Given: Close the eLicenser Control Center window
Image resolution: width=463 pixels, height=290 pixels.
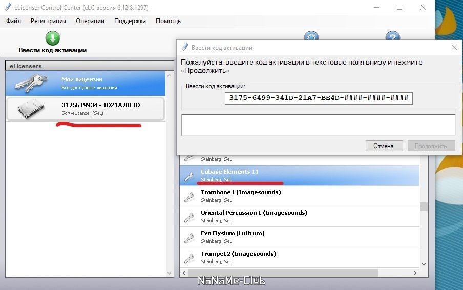Looking at the screenshot, I should point(423,7).
